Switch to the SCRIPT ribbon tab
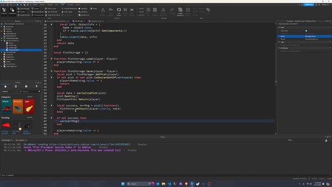Viewport: 332px width, 187px height. (78, 5)
